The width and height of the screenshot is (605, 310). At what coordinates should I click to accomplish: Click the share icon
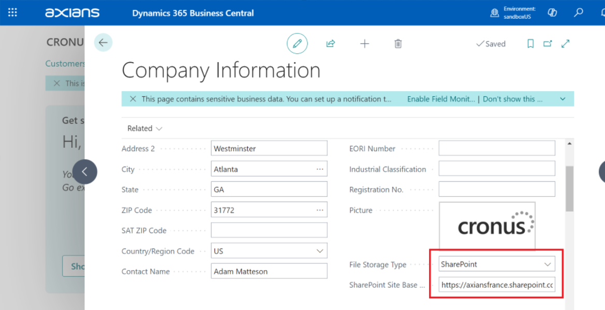[x=331, y=44]
